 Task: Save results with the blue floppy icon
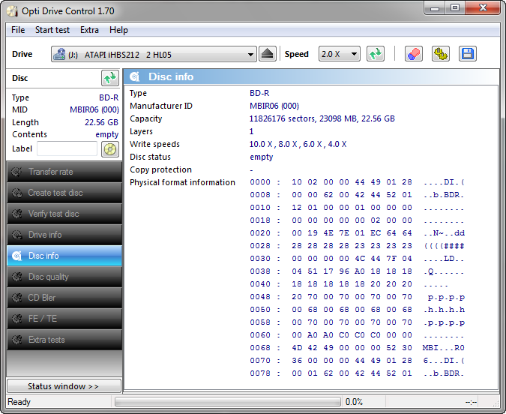click(467, 54)
